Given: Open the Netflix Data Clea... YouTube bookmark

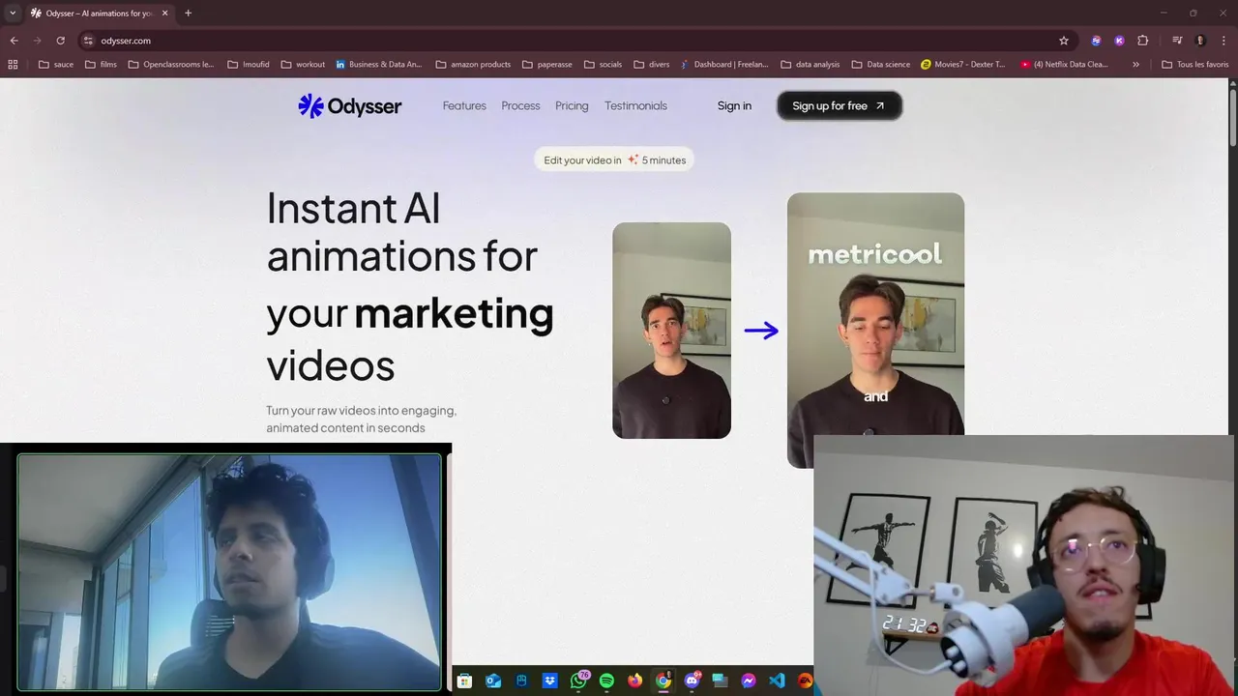Looking at the screenshot, I should (x=1065, y=65).
